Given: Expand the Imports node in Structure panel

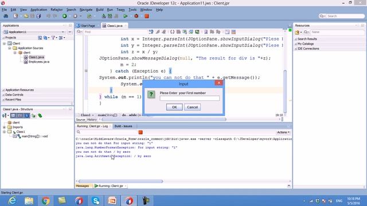Looking at the screenshot, I should (x=4, y=127).
